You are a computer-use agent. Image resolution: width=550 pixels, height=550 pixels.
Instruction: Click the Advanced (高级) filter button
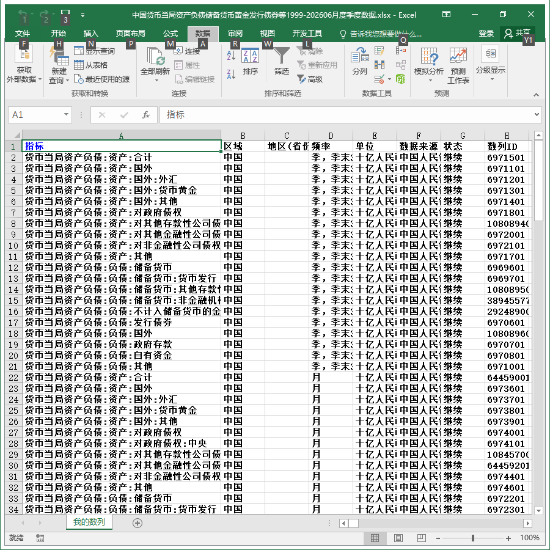(x=310, y=79)
